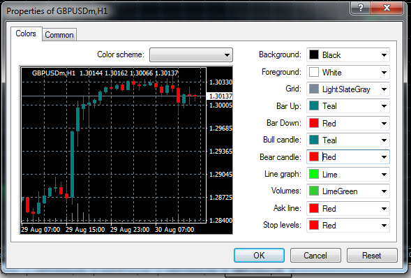Image resolution: width=411 pixels, height=278 pixels.
Task: Expand the Ask line color dropdown arrow
Action: 384,208
